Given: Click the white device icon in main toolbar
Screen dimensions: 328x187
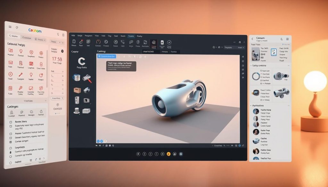Looking at the screenshot, I should click(x=162, y=43).
